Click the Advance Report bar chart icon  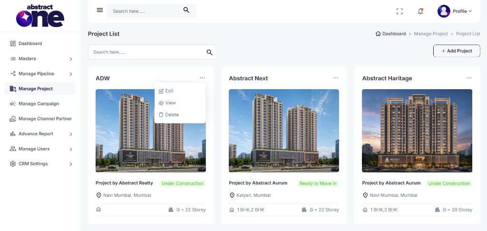pyautogui.click(x=13, y=134)
